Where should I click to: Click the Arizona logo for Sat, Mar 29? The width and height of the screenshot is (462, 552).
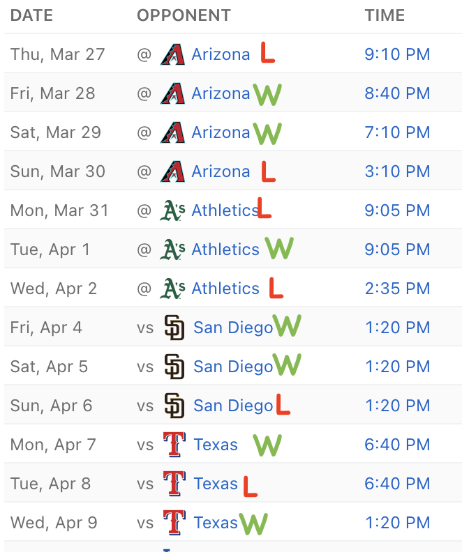[172, 132]
